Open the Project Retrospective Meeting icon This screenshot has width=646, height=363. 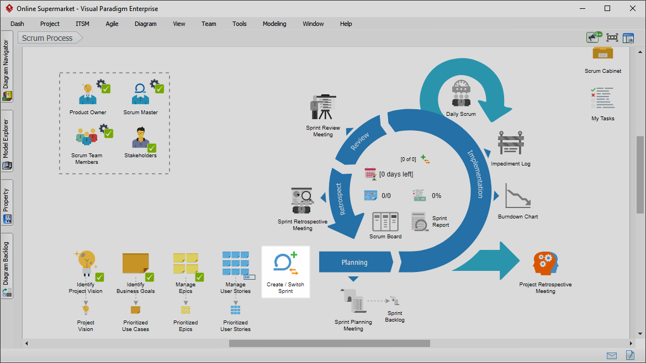(x=545, y=263)
